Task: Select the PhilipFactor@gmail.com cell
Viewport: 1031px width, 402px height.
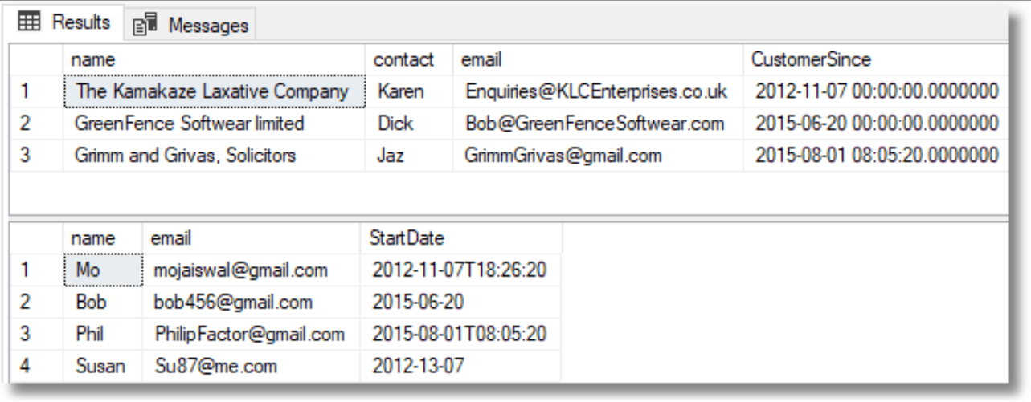Action: click(x=251, y=335)
